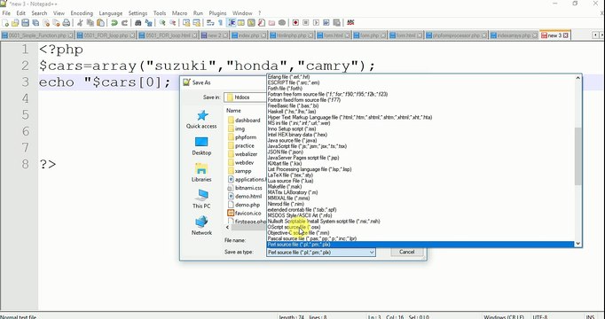This screenshot has width=605, height=319.
Task: Choose JSON file type from list
Action: tap(286, 152)
